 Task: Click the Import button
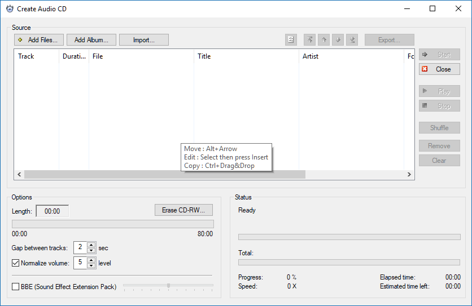pyautogui.click(x=144, y=40)
